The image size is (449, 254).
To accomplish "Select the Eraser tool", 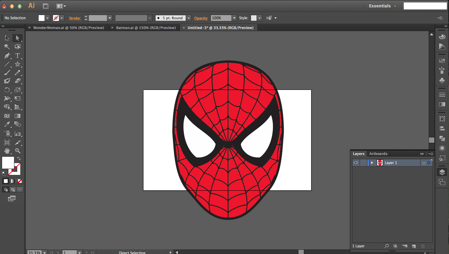I will click(x=17, y=81).
